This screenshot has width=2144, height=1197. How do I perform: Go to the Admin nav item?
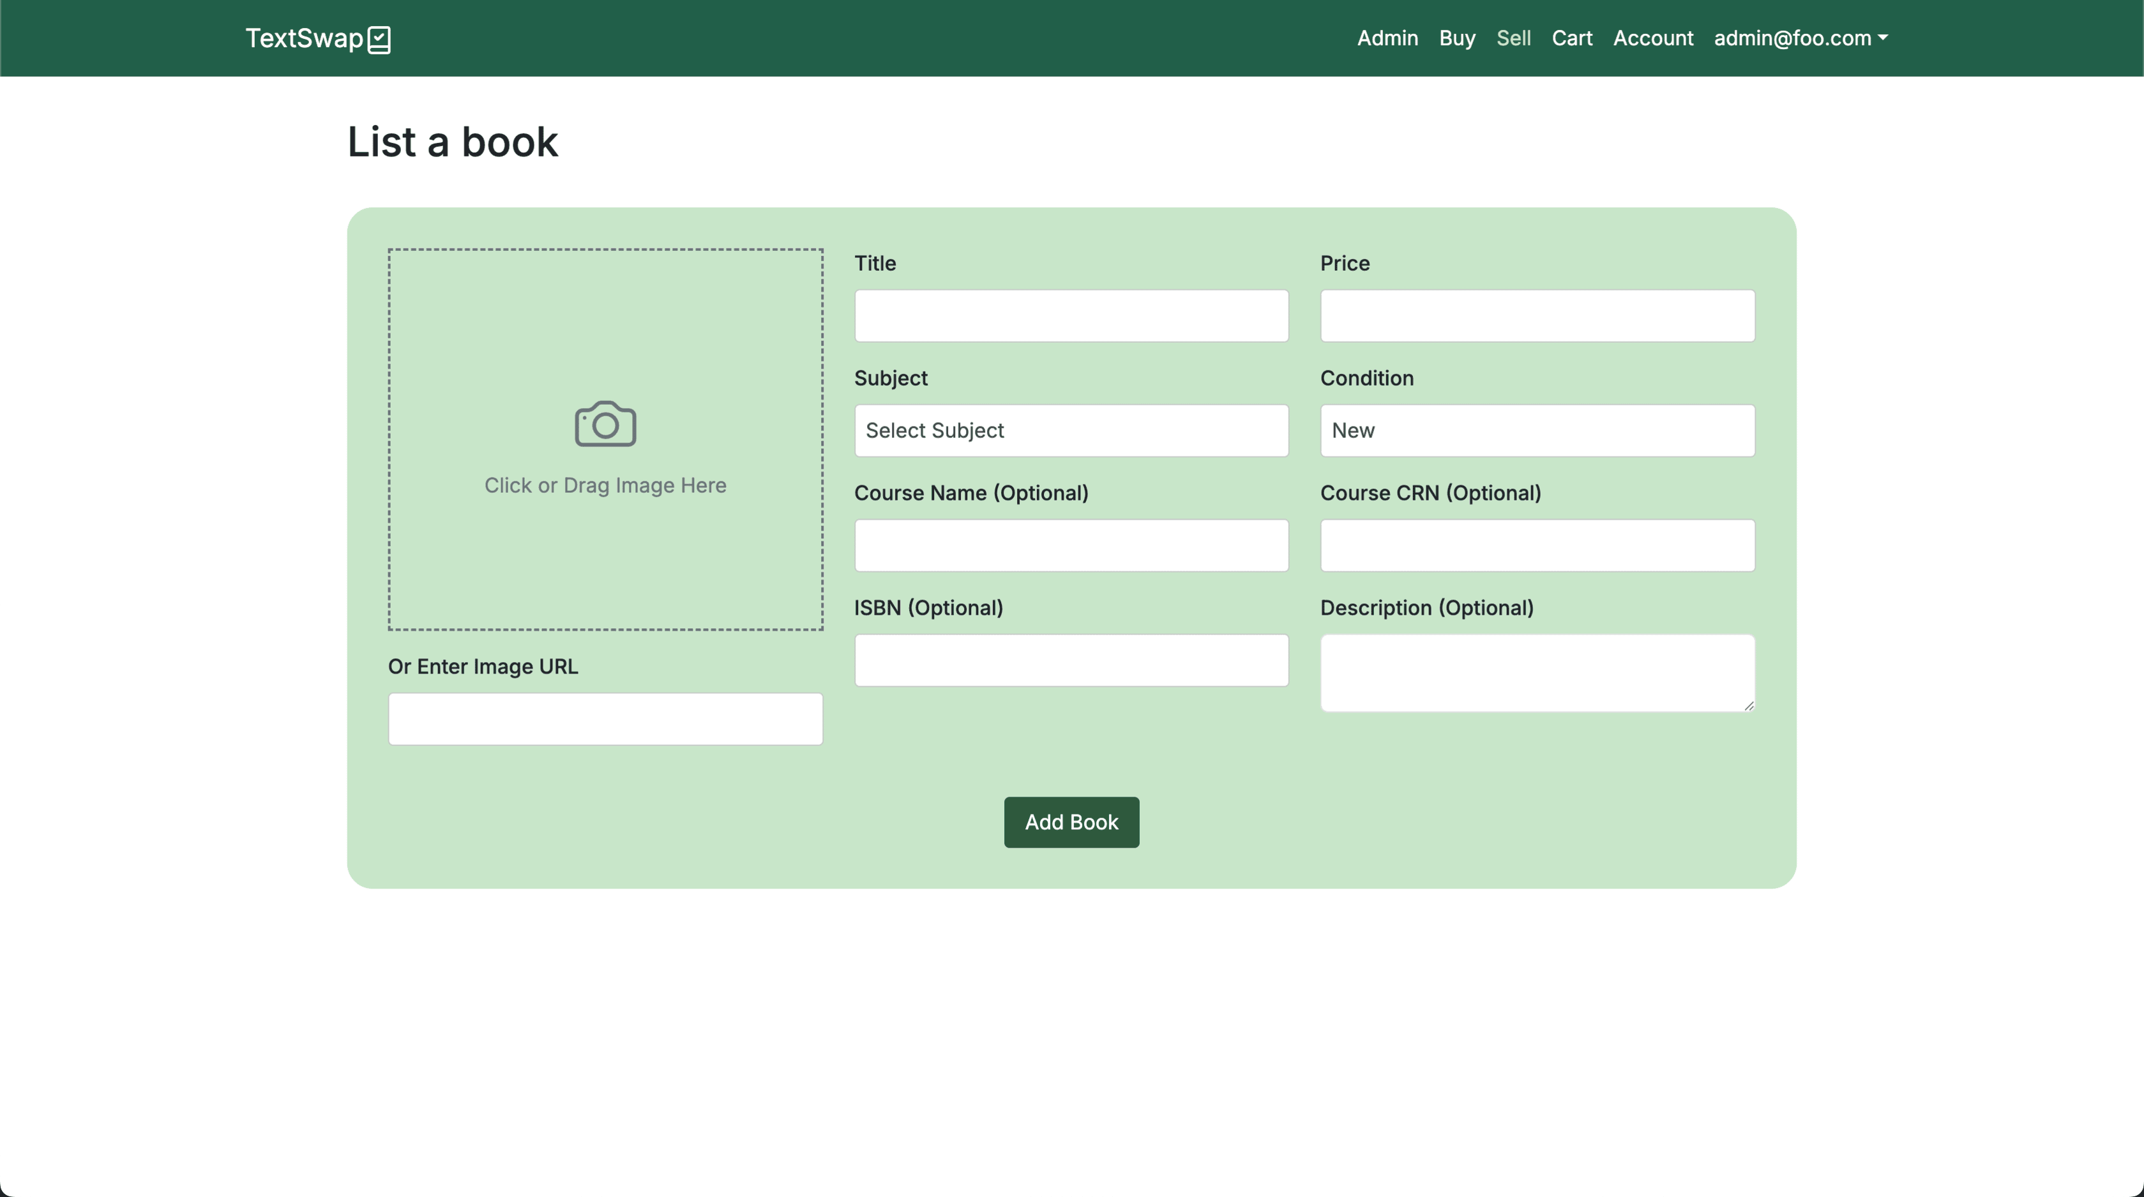(1387, 38)
